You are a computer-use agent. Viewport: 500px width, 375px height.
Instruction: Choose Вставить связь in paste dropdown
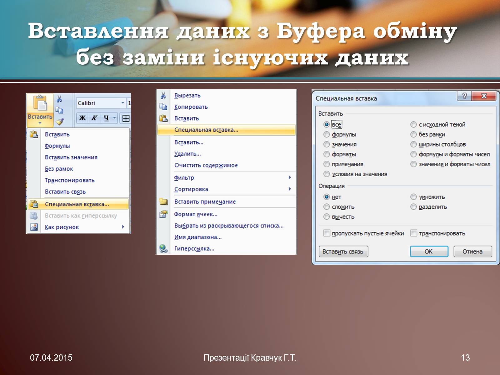[78, 192]
